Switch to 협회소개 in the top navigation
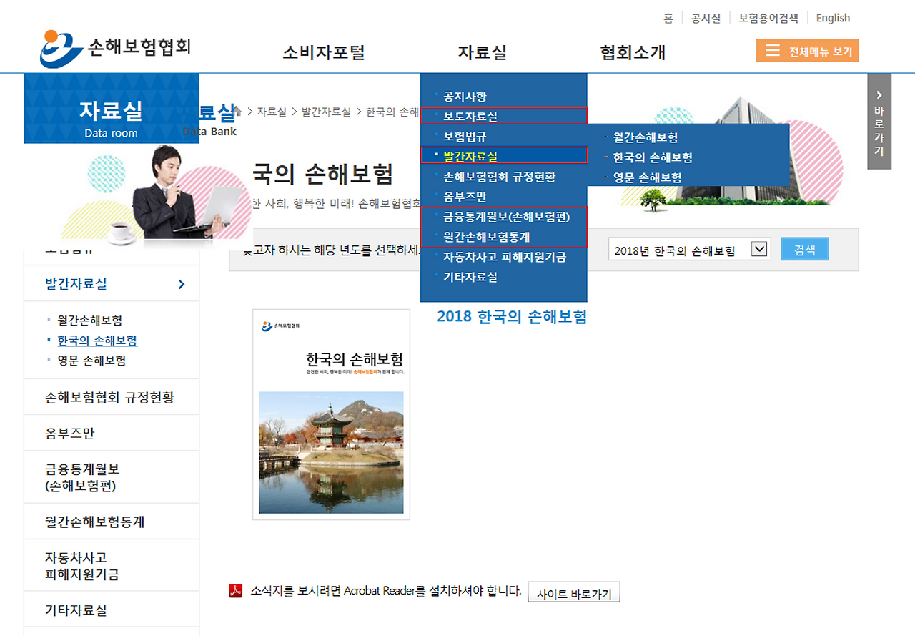The width and height of the screenshot is (915, 636). pos(632,52)
